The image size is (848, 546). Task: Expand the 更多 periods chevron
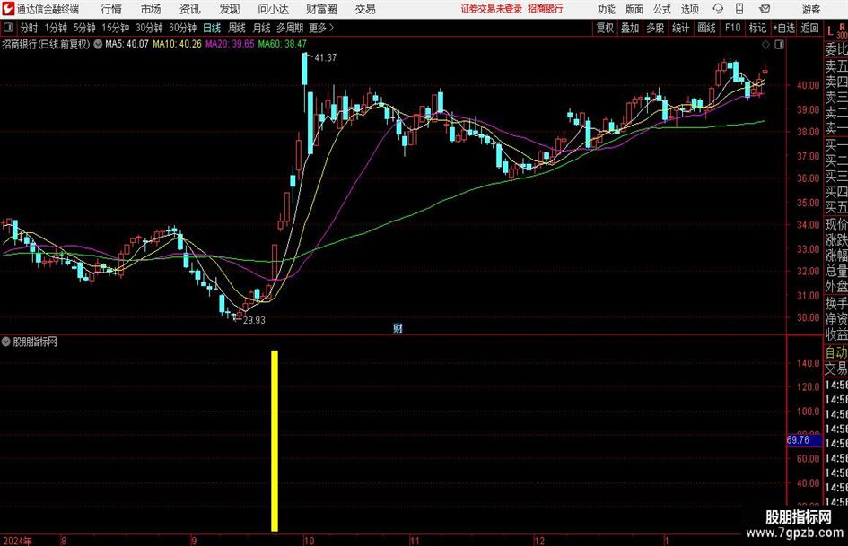(331, 28)
